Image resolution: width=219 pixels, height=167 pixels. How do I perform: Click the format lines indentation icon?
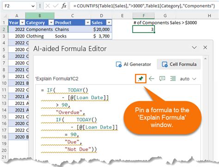point(173,79)
